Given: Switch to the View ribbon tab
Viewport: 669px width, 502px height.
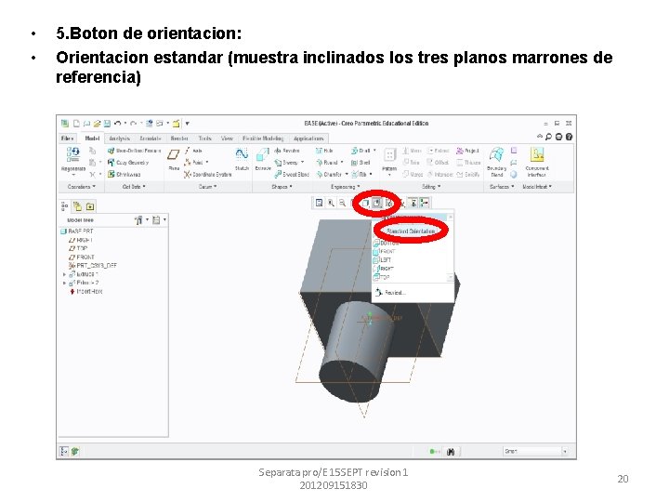Looking at the screenshot, I should 227,139.
